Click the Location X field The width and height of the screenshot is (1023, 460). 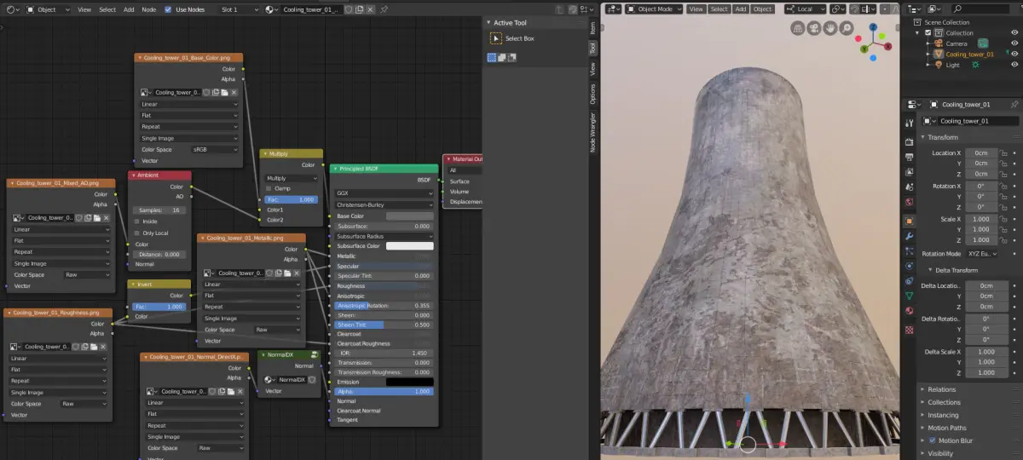[x=981, y=152]
